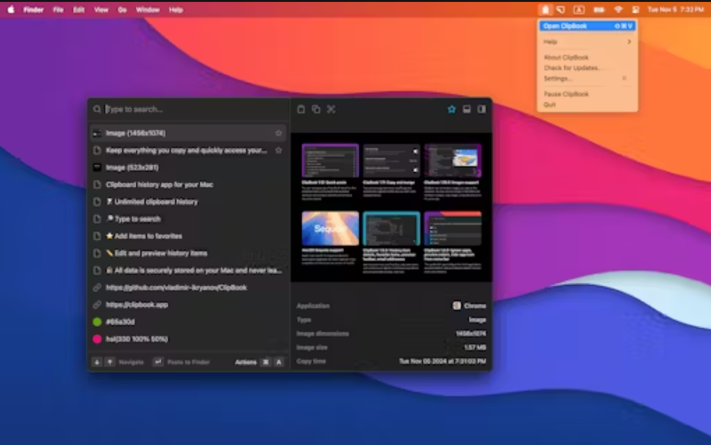Choose 'Pause ClipBook' in the menu
Screen dimensions: 711x445
click(587, 94)
